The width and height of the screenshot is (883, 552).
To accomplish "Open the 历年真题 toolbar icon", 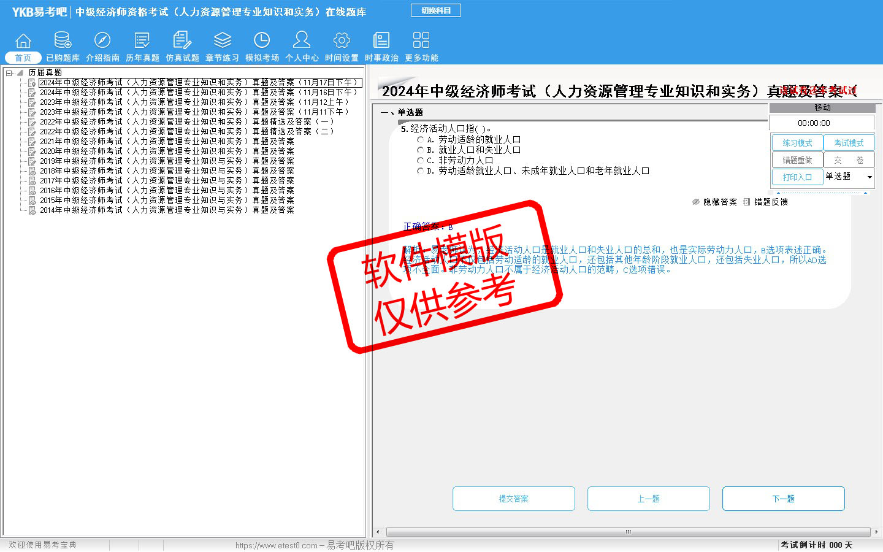I will click(x=142, y=41).
